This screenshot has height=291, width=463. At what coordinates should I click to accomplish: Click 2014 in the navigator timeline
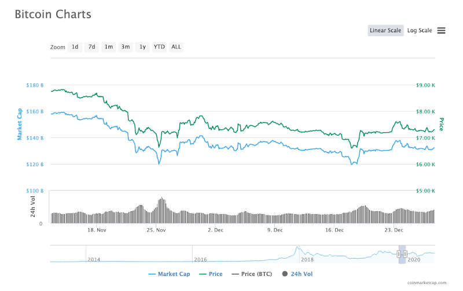click(94, 259)
